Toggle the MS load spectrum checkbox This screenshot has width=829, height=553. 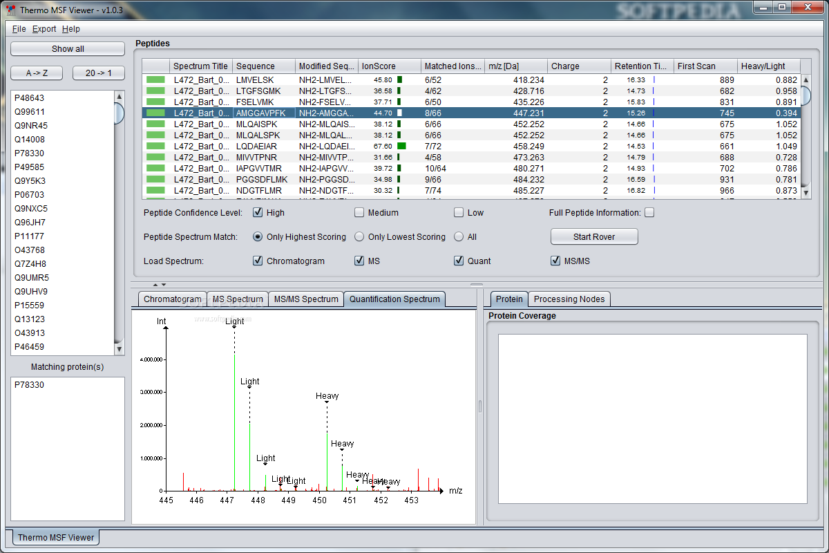click(359, 261)
